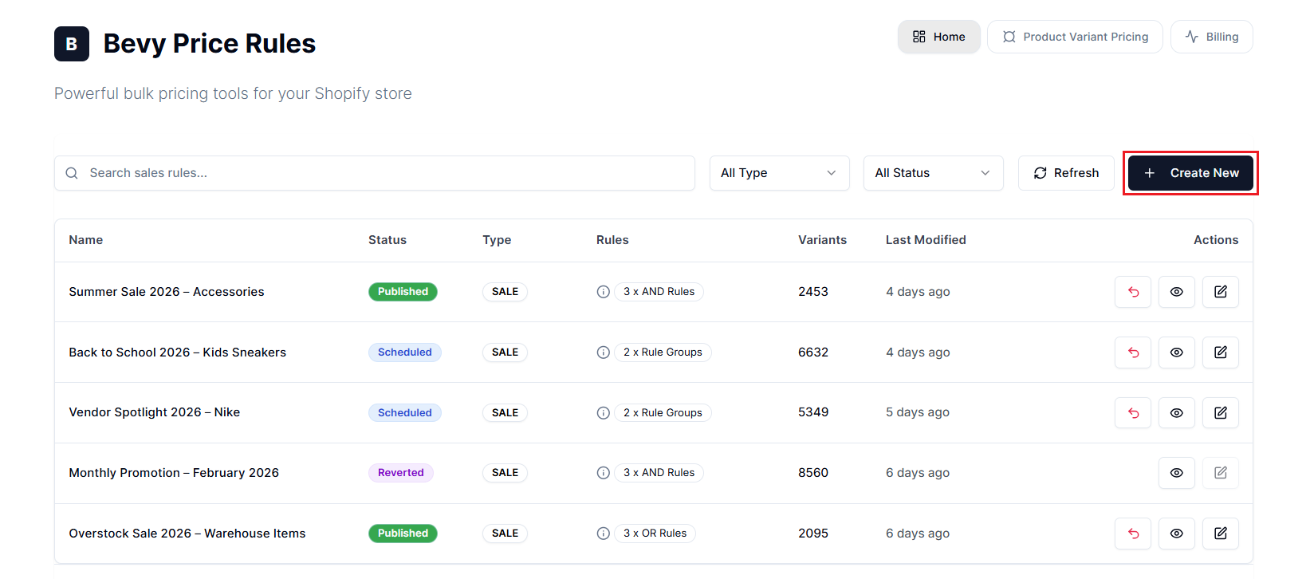Screen dimensions: 1310x579
Task: Select 'Vendor Spotlight 2026 – Nike' name
Action: [x=155, y=412]
